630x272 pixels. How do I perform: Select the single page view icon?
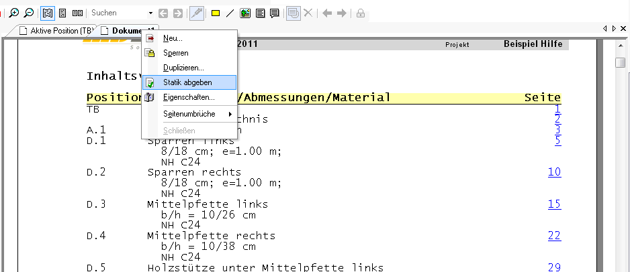point(62,13)
